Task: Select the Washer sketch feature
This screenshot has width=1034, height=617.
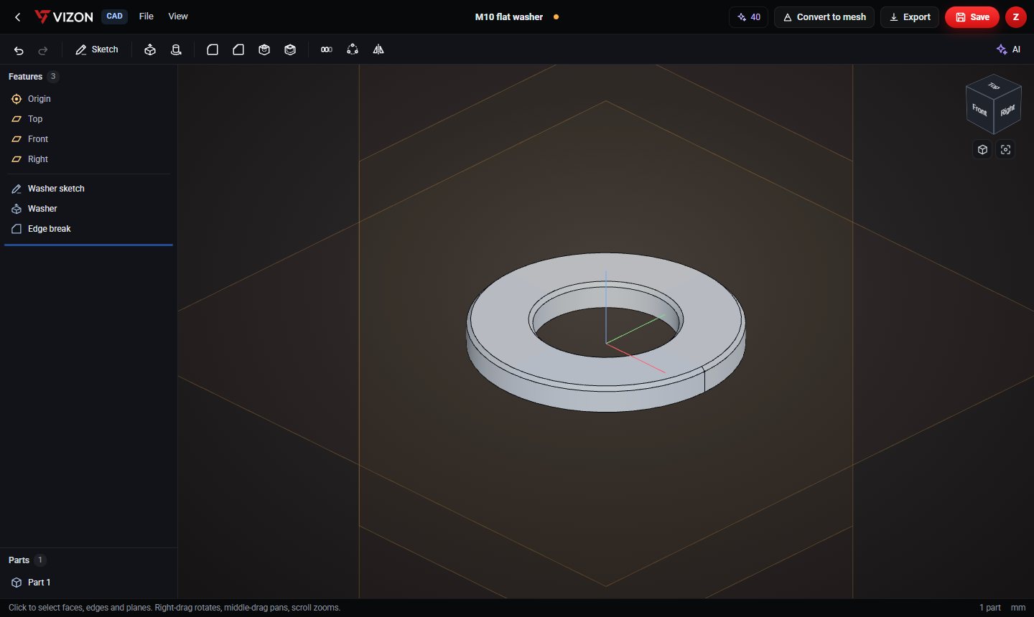Action: tap(88, 189)
